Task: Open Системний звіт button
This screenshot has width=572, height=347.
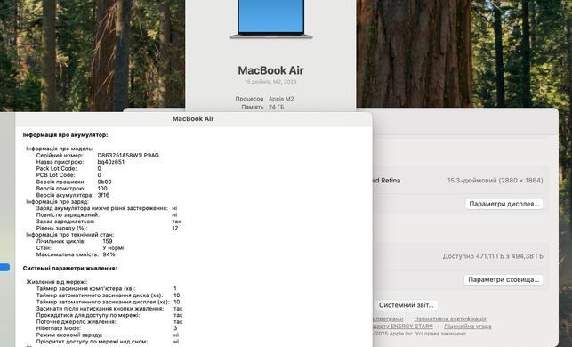Action: [x=406, y=305]
